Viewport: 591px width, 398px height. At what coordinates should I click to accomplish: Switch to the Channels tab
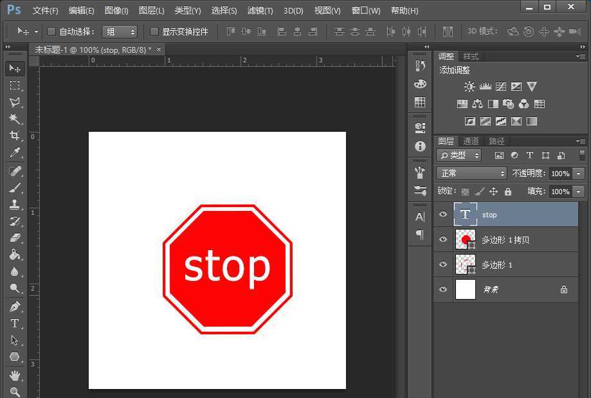(471, 141)
